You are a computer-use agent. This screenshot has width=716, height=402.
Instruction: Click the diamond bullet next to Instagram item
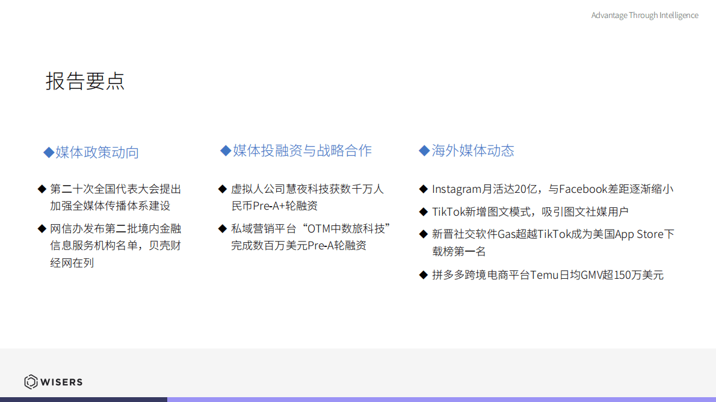point(422,188)
